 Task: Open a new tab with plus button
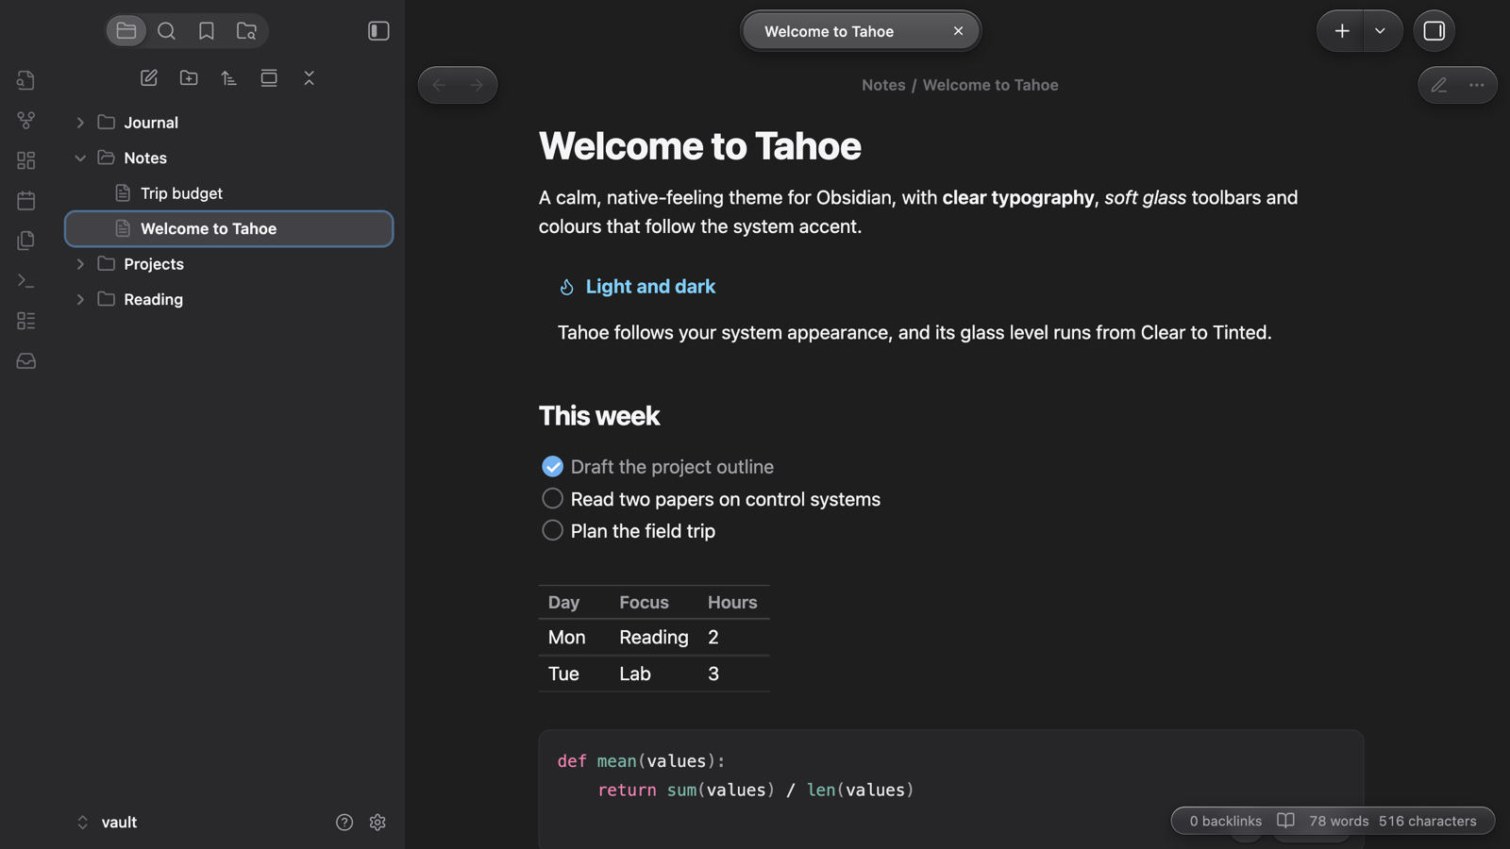pos(1341,31)
